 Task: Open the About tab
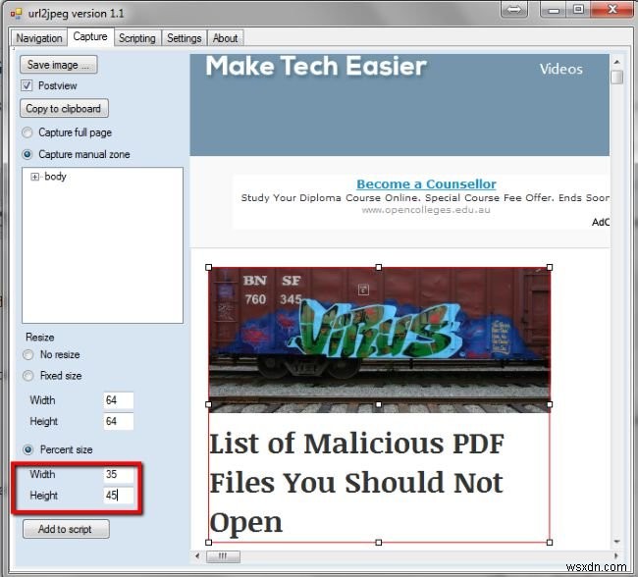(226, 38)
